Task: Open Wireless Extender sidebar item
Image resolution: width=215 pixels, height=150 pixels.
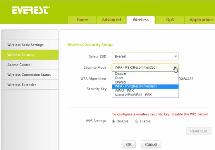Action: click(x=29, y=85)
